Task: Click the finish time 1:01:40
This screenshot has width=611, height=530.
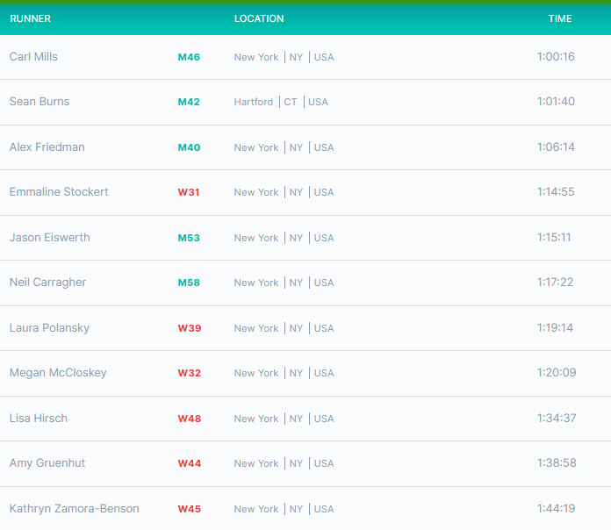Action: [556, 102]
